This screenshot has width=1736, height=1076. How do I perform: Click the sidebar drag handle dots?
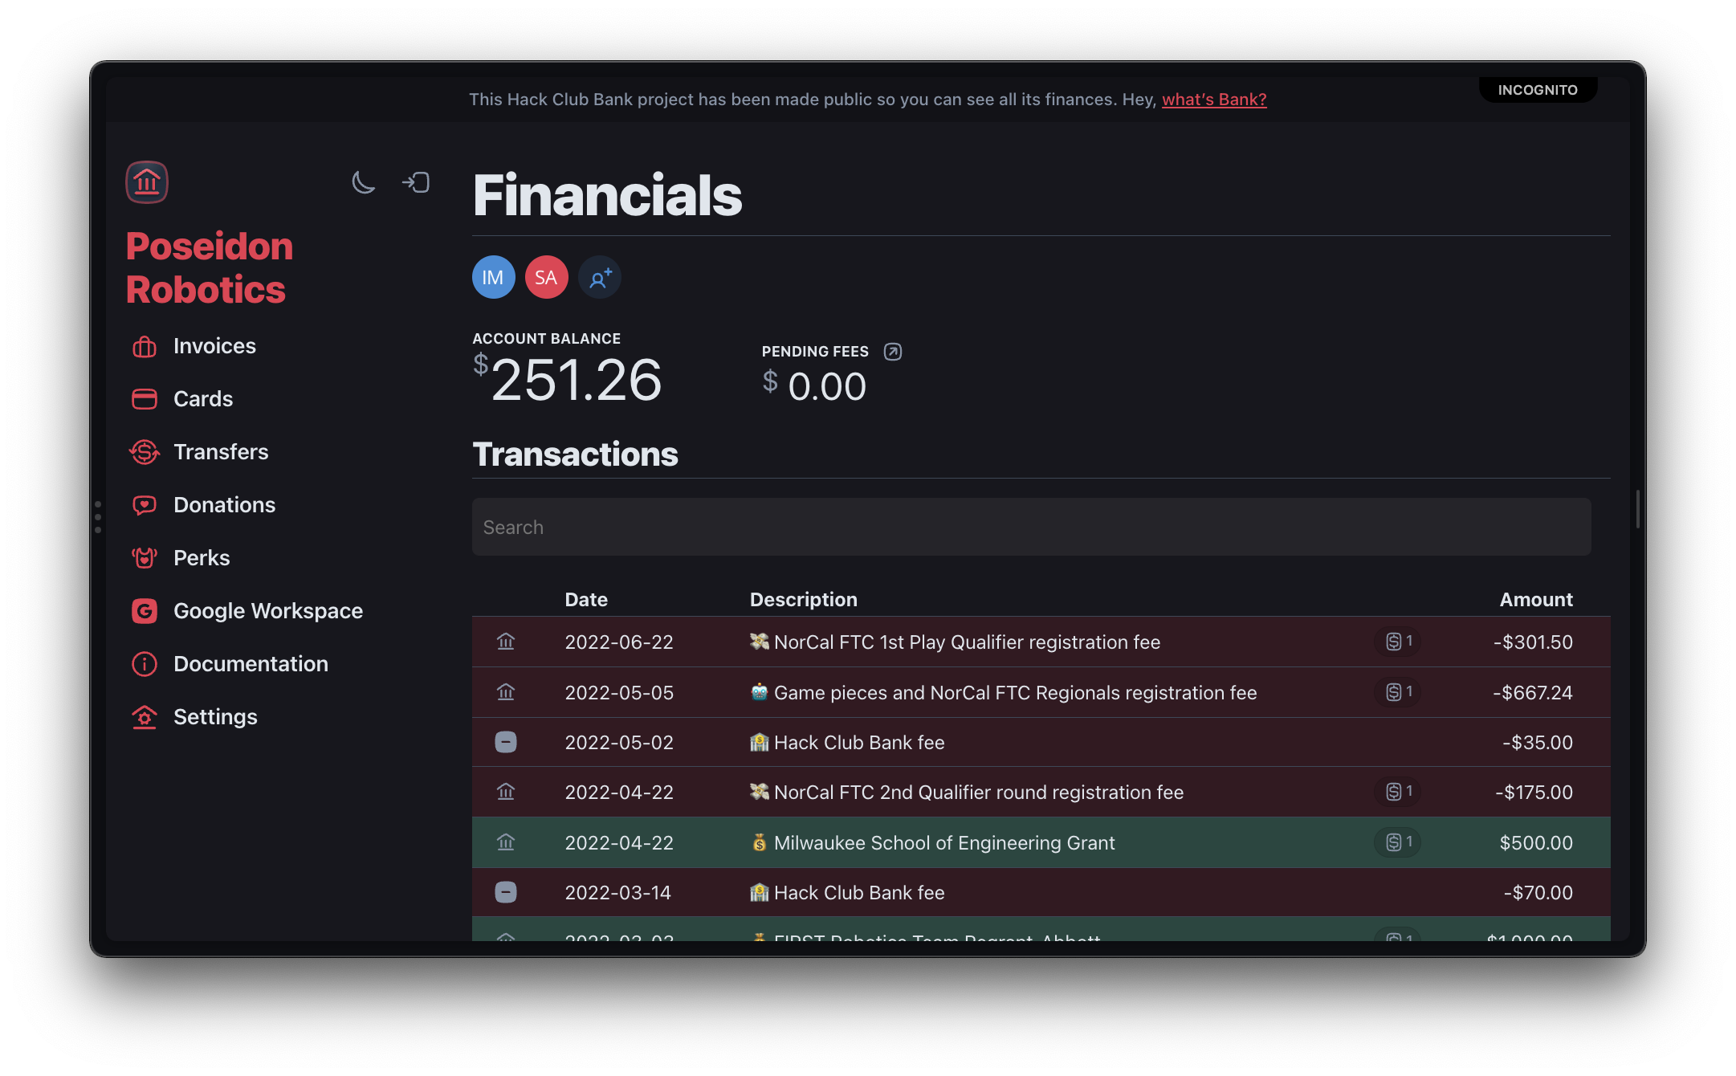point(98,517)
